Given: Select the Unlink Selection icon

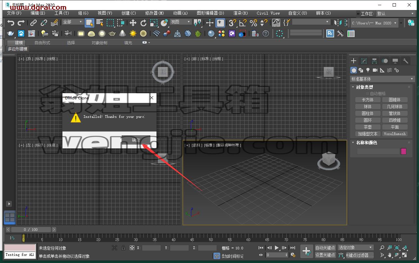Looking at the screenshot, I should (44, 23).
